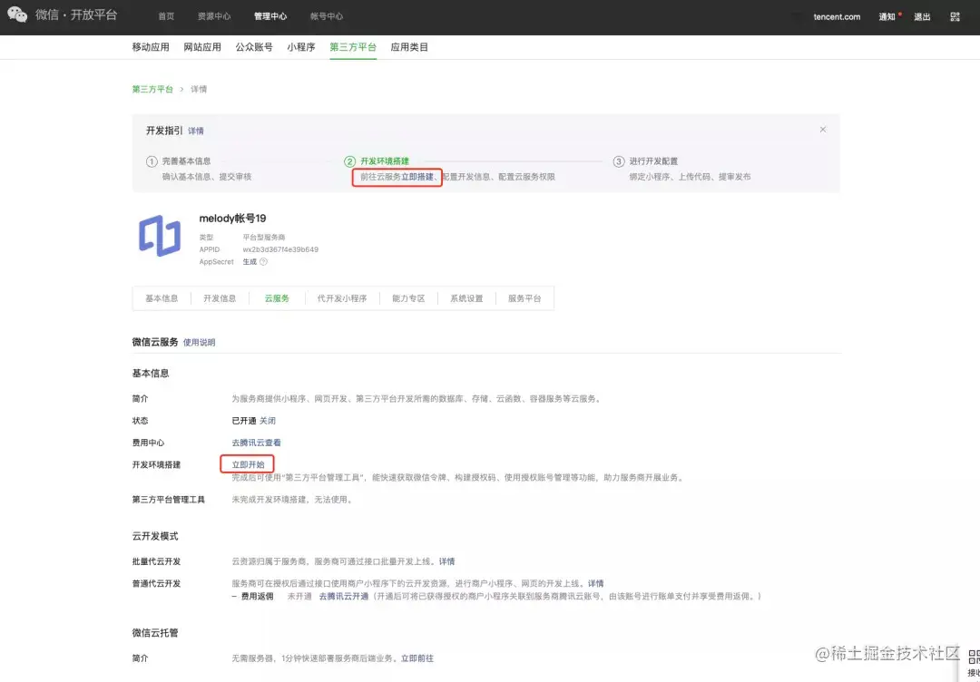Open the 系统设置 section tab
The height and width of the screenshot is (682, 980).
pos(466,298)
